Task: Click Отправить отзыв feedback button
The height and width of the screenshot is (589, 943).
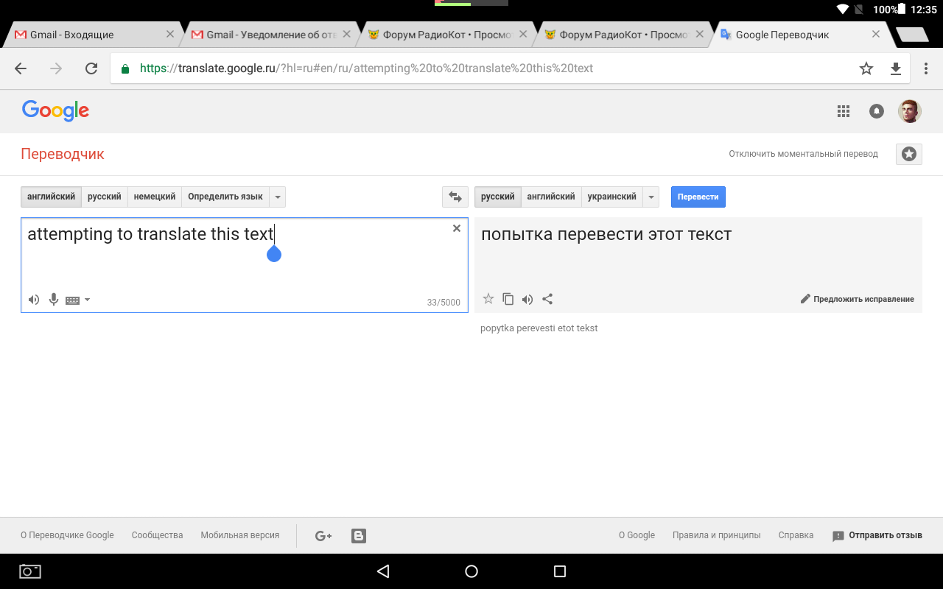Action: pos(877,535)
